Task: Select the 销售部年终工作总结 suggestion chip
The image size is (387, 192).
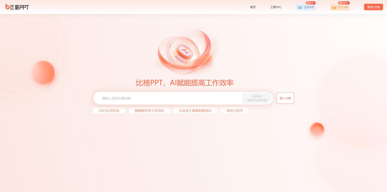Action: [x=149, y=111]
